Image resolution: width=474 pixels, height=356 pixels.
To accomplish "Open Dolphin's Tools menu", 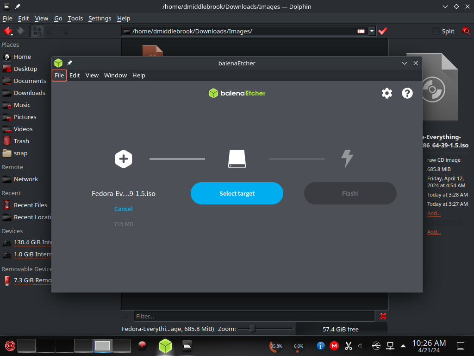I will click(75, 19).
